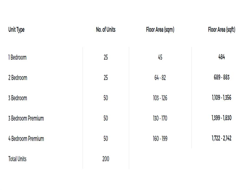Select the 103 - 126 sqm cell
Image resolution: width=250 pixels, height=190 pixels.
coord(160,98)
